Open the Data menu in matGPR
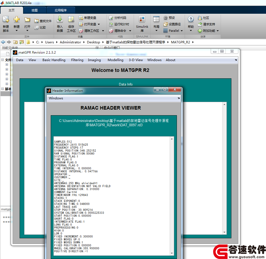Screen dimensions: 266x259 coord(20,60)
